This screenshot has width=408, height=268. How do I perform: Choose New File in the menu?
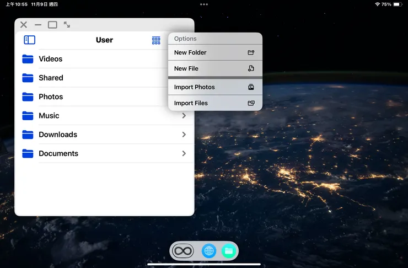point(214,69)
